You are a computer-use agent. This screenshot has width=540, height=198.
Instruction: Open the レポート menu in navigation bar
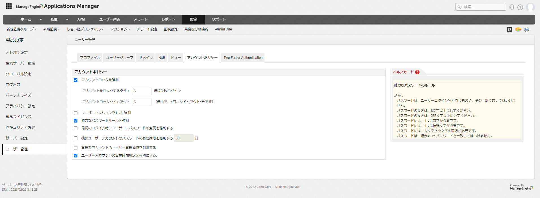click(x=168, y=19)
